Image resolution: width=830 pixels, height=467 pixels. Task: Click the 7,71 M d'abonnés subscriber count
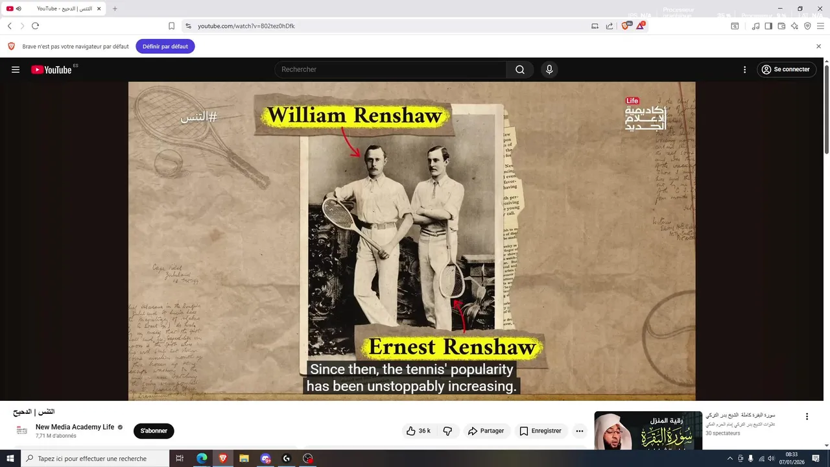tap(56, 436)
